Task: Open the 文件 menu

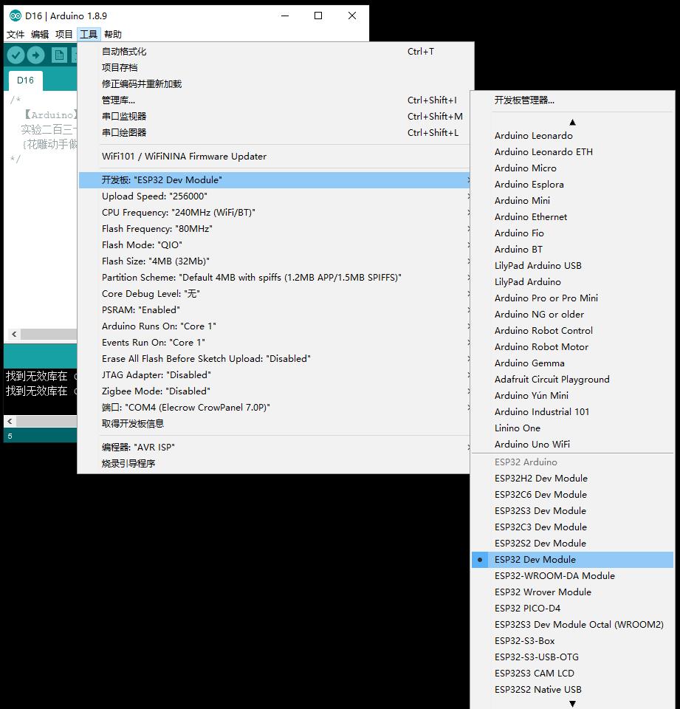Action: (16, 35)
